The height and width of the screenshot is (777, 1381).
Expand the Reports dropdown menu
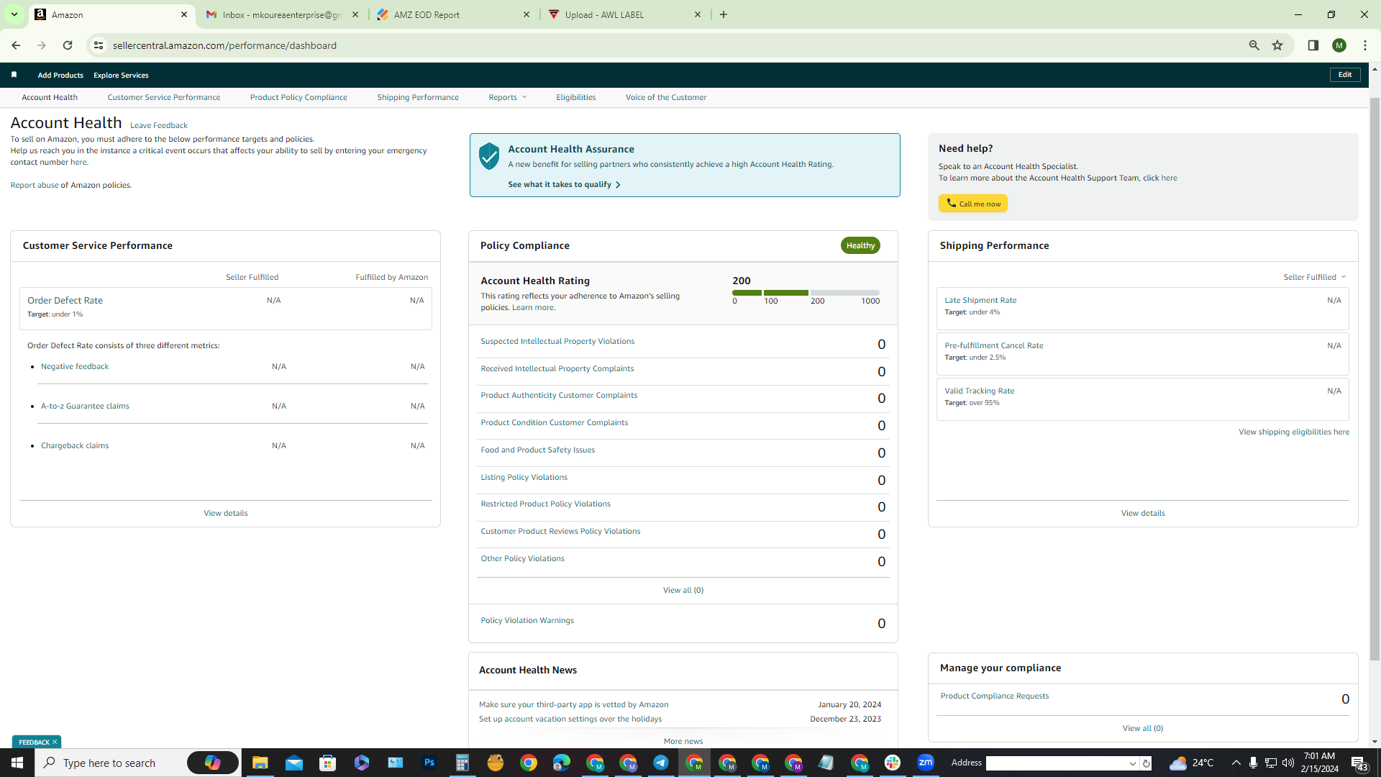tap(508, 97)
